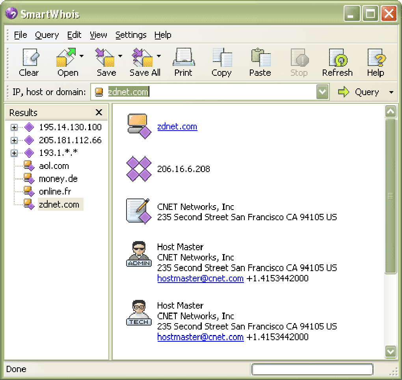This screenshot has width=402, height=380.
Task: Click the TECH contact icon
Action: (139, 313)
